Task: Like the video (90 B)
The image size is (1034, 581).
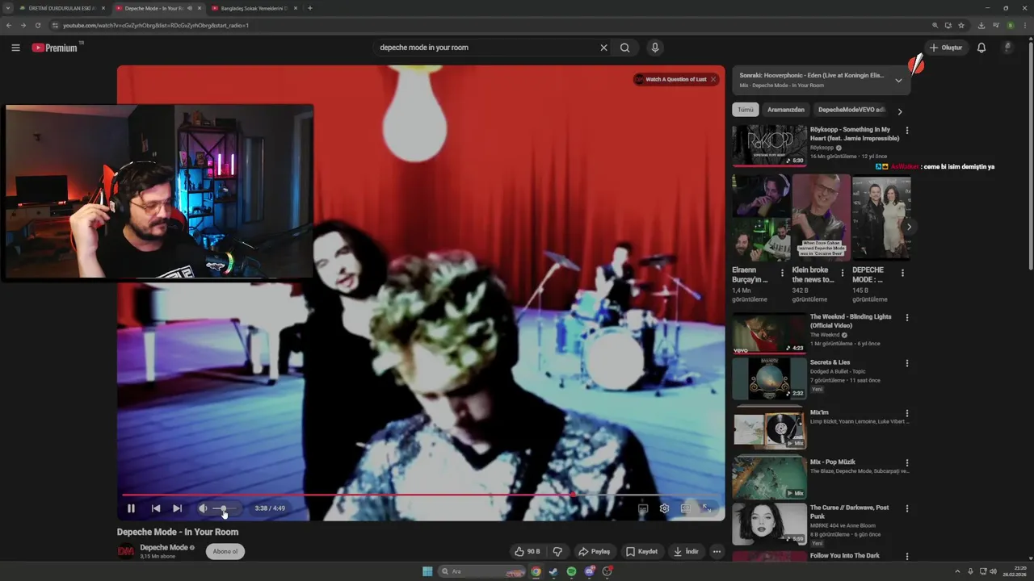Action: (x=527, y=552)
